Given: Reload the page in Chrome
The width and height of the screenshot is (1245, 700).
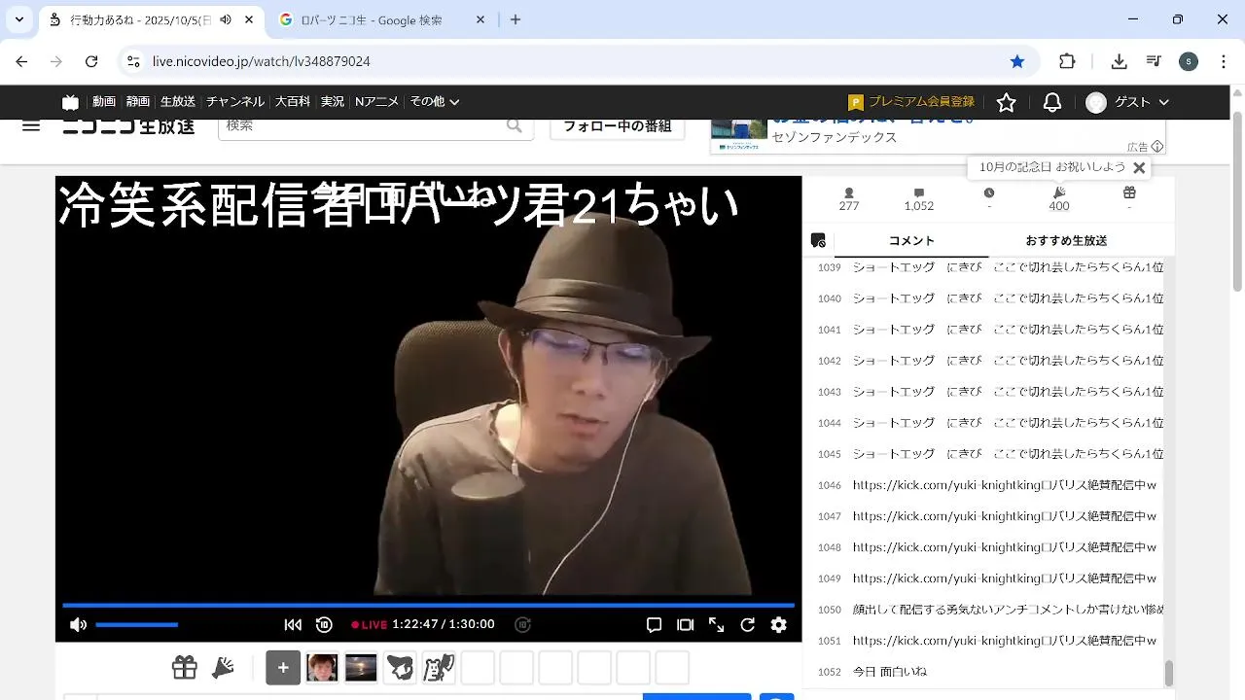Looking at the screenshot, I should click(91, 61).
